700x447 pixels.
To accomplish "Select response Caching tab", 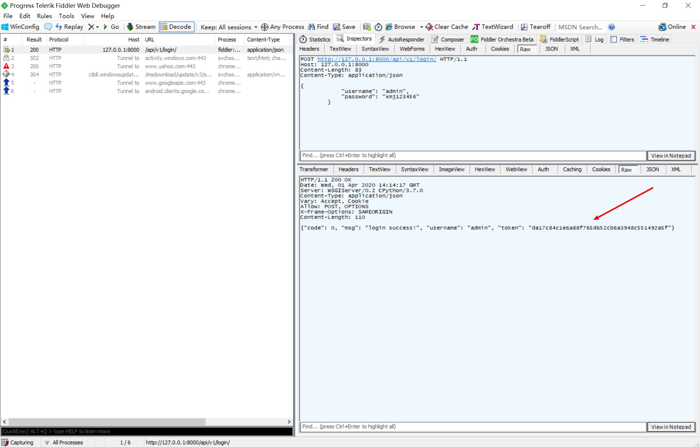I will pyautogui.click(x=572, y=169).
